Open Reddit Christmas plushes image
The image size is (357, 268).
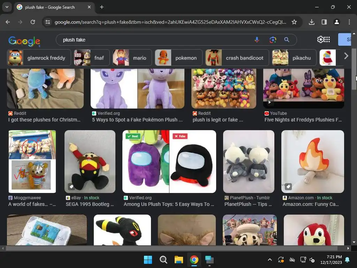pyautogui.click(x=45, y=88)
